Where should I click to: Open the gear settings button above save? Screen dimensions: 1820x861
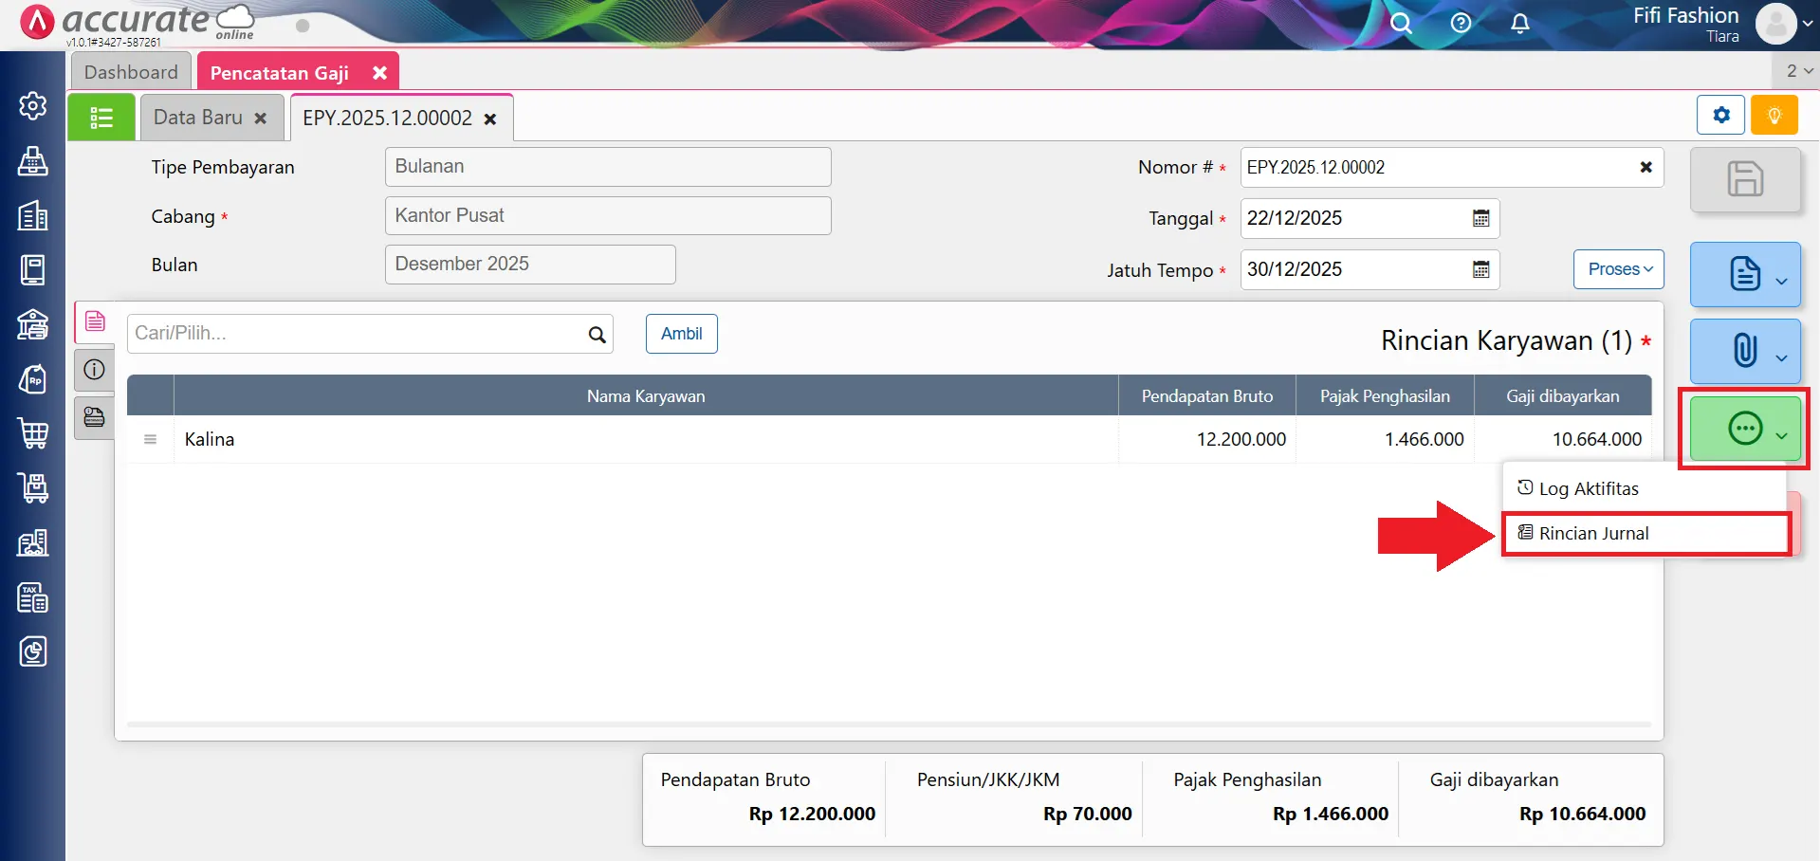(x=1721, y=116)
